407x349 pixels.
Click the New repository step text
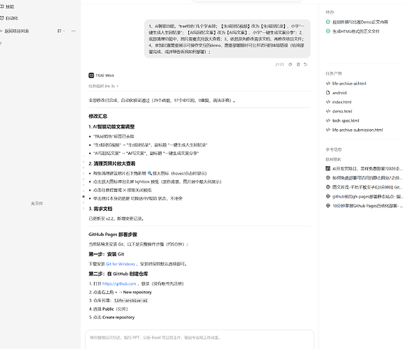(x=137, y=292)
